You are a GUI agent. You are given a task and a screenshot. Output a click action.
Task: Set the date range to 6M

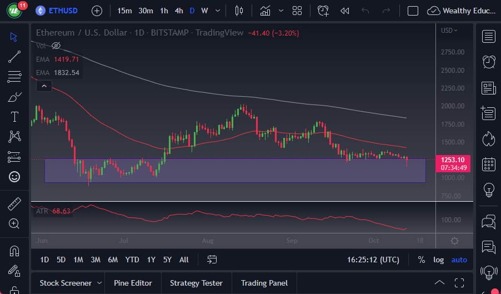click(113, 260)
